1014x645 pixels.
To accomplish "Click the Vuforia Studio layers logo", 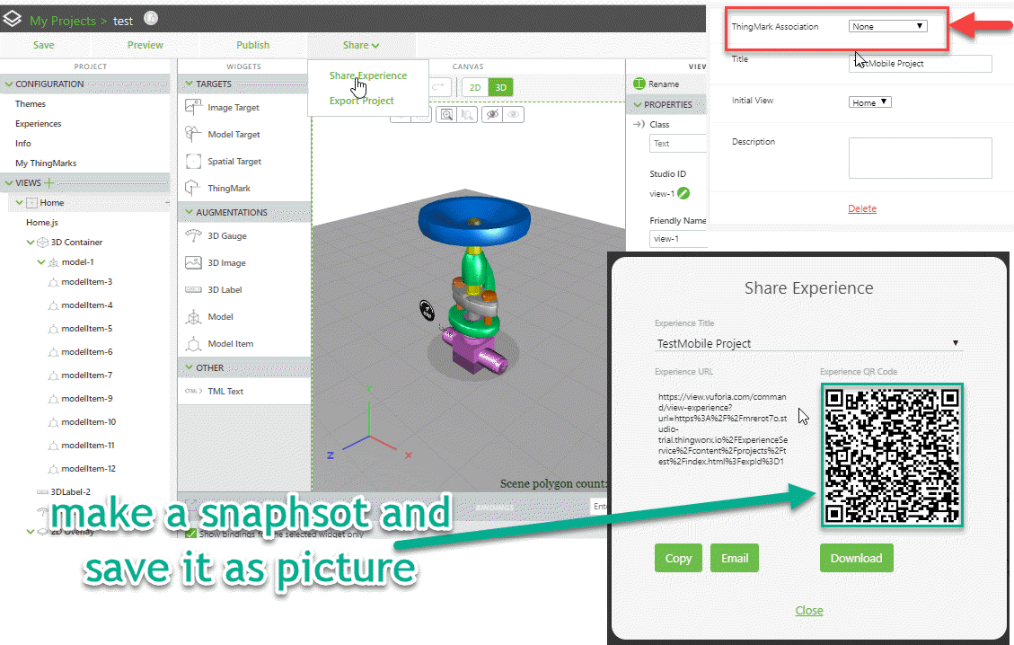I will 13,20.
